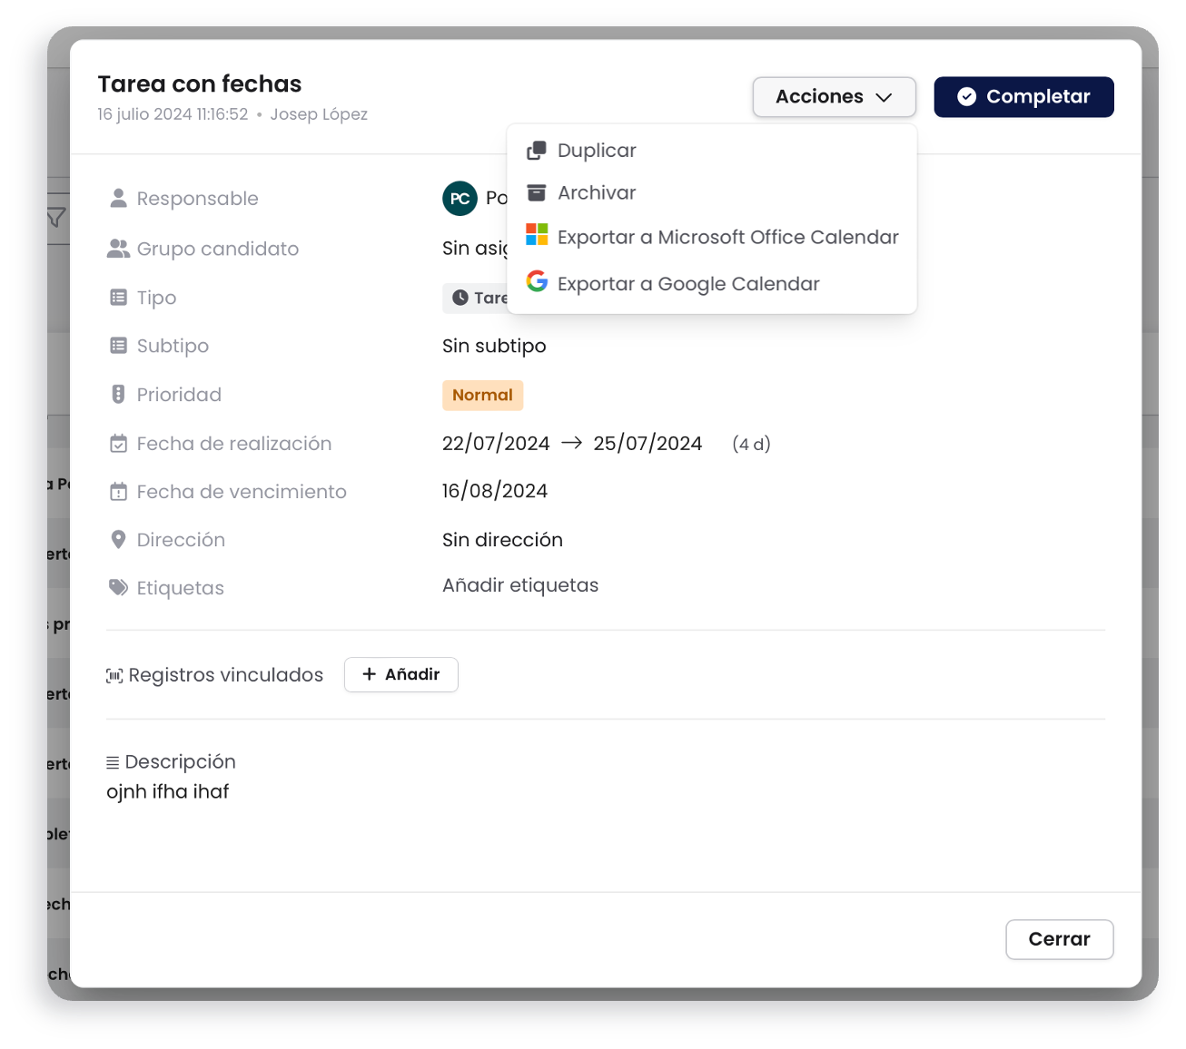Click the author name Josep López
The image size is (1186, 1049).
(x=319, y=114)
